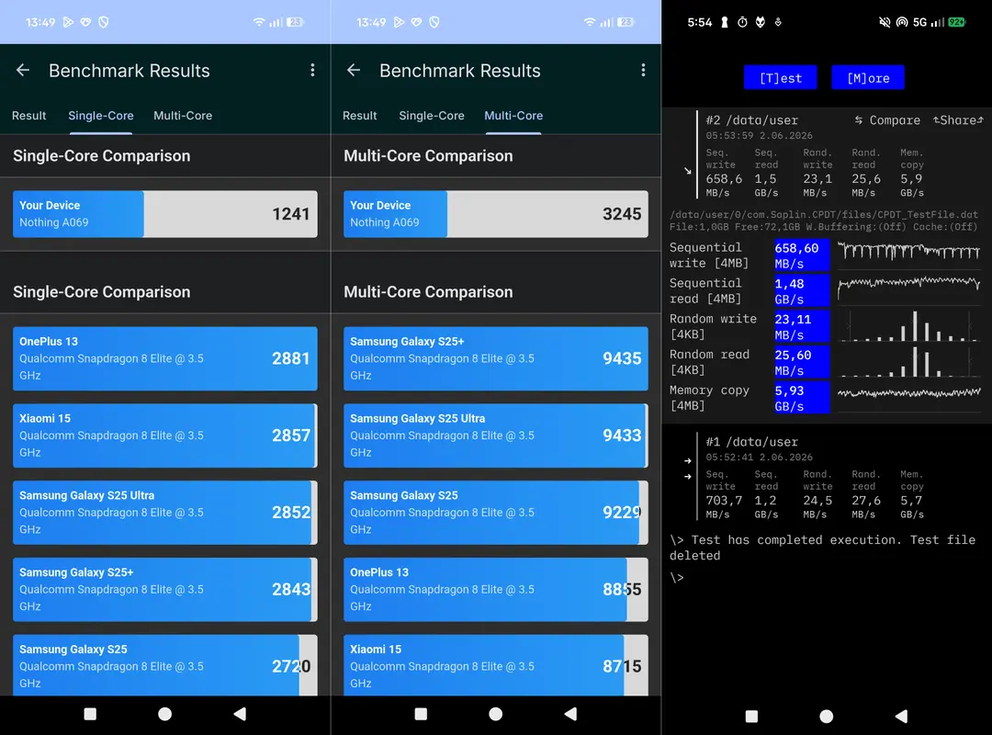
Task: Tap the [T]est button
Action: 781,78
